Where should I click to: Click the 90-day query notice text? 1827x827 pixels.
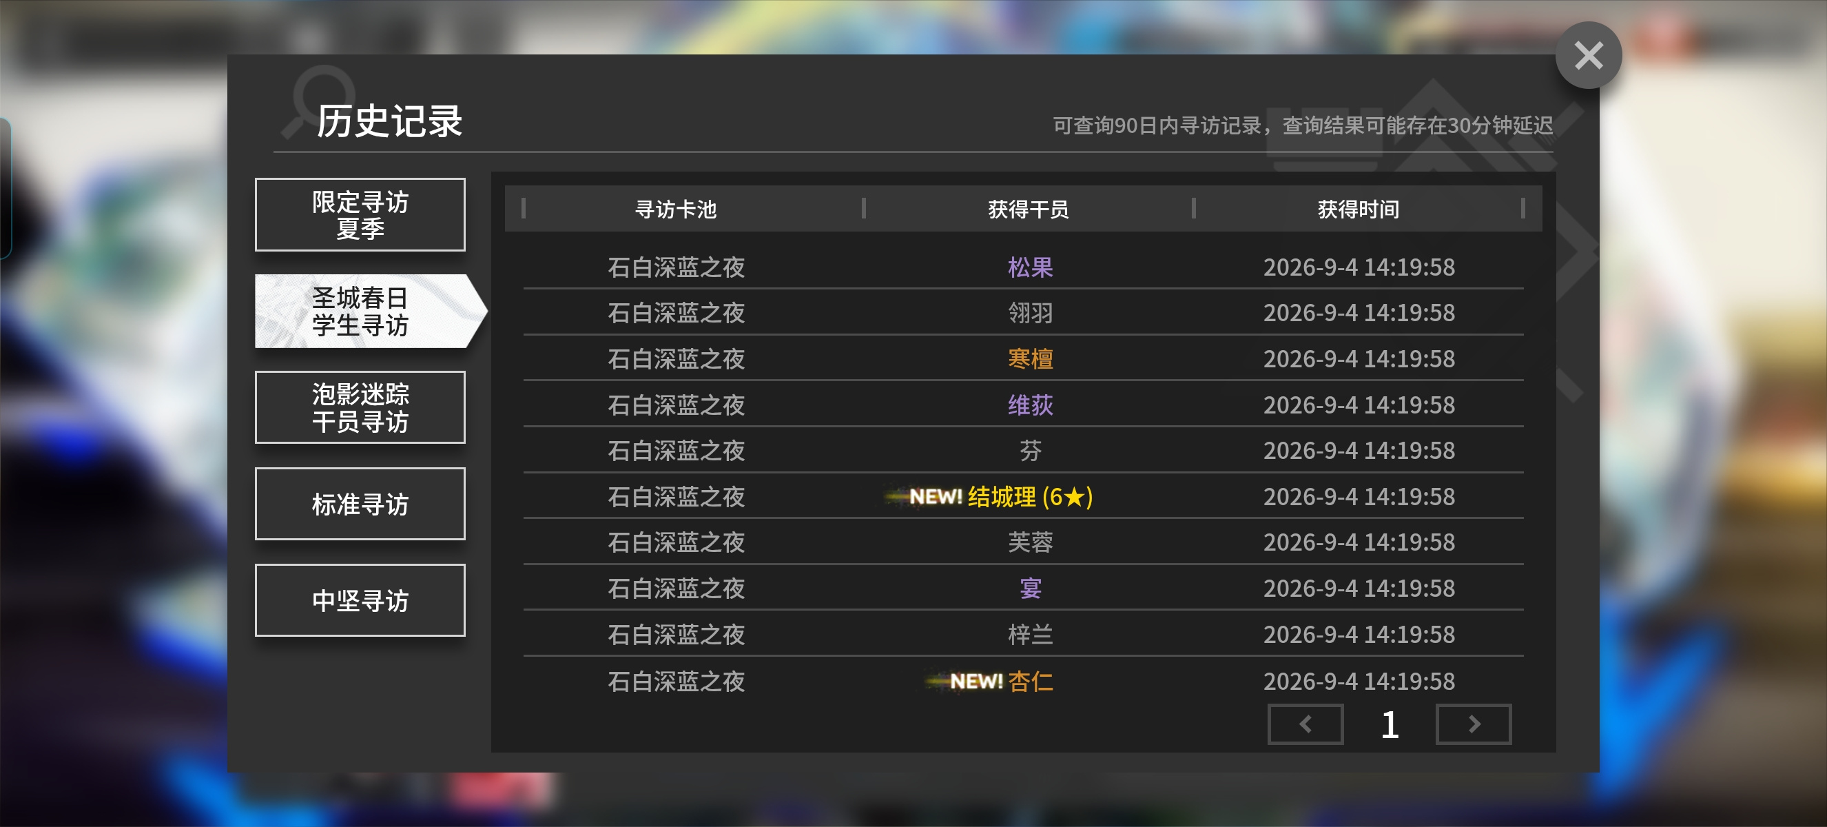click(1302, 125)
